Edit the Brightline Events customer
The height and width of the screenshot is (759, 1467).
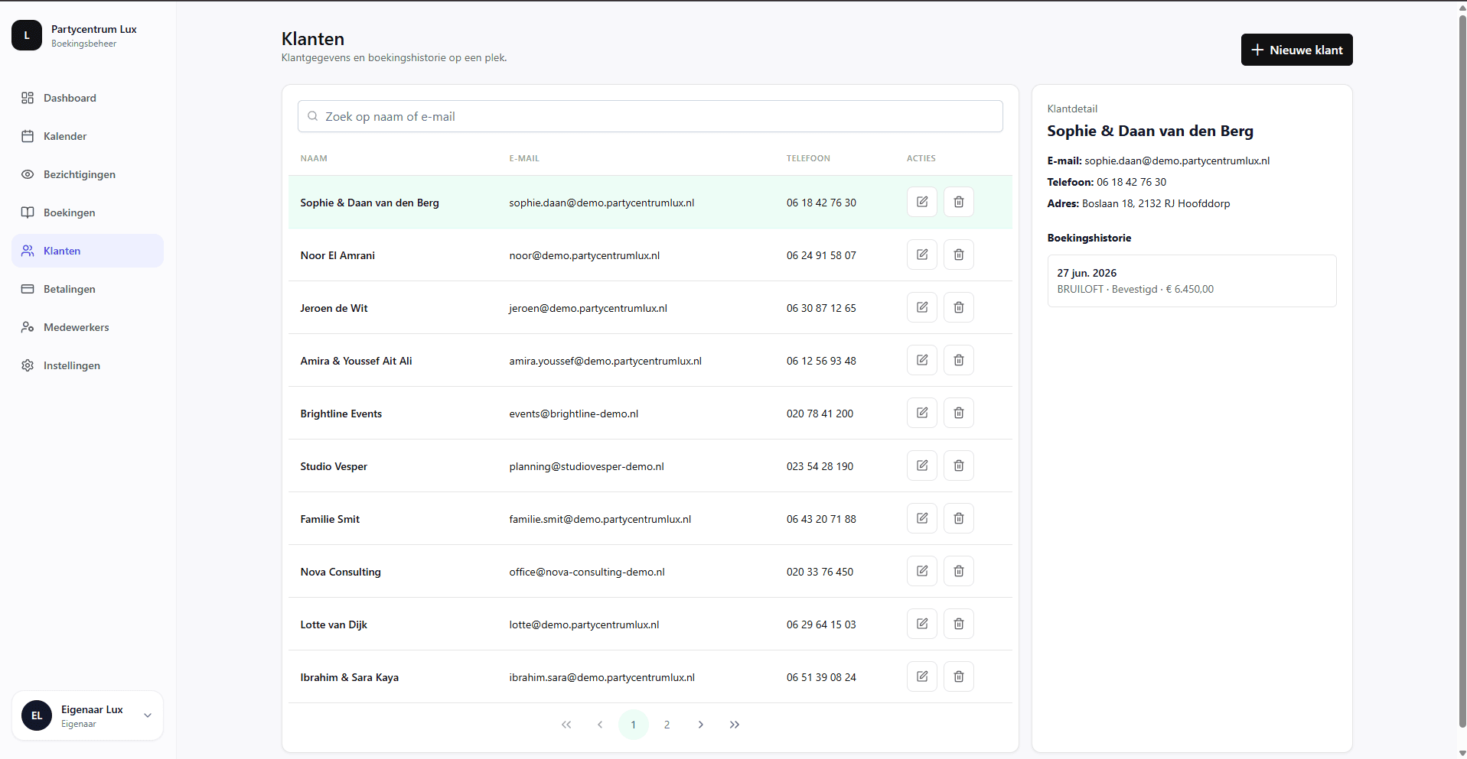921,413
